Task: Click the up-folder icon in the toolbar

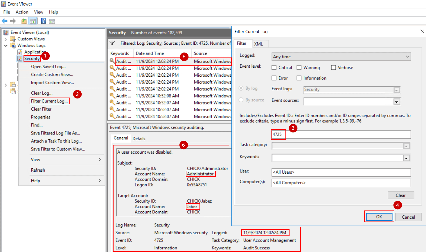Action: click(24, 21)
